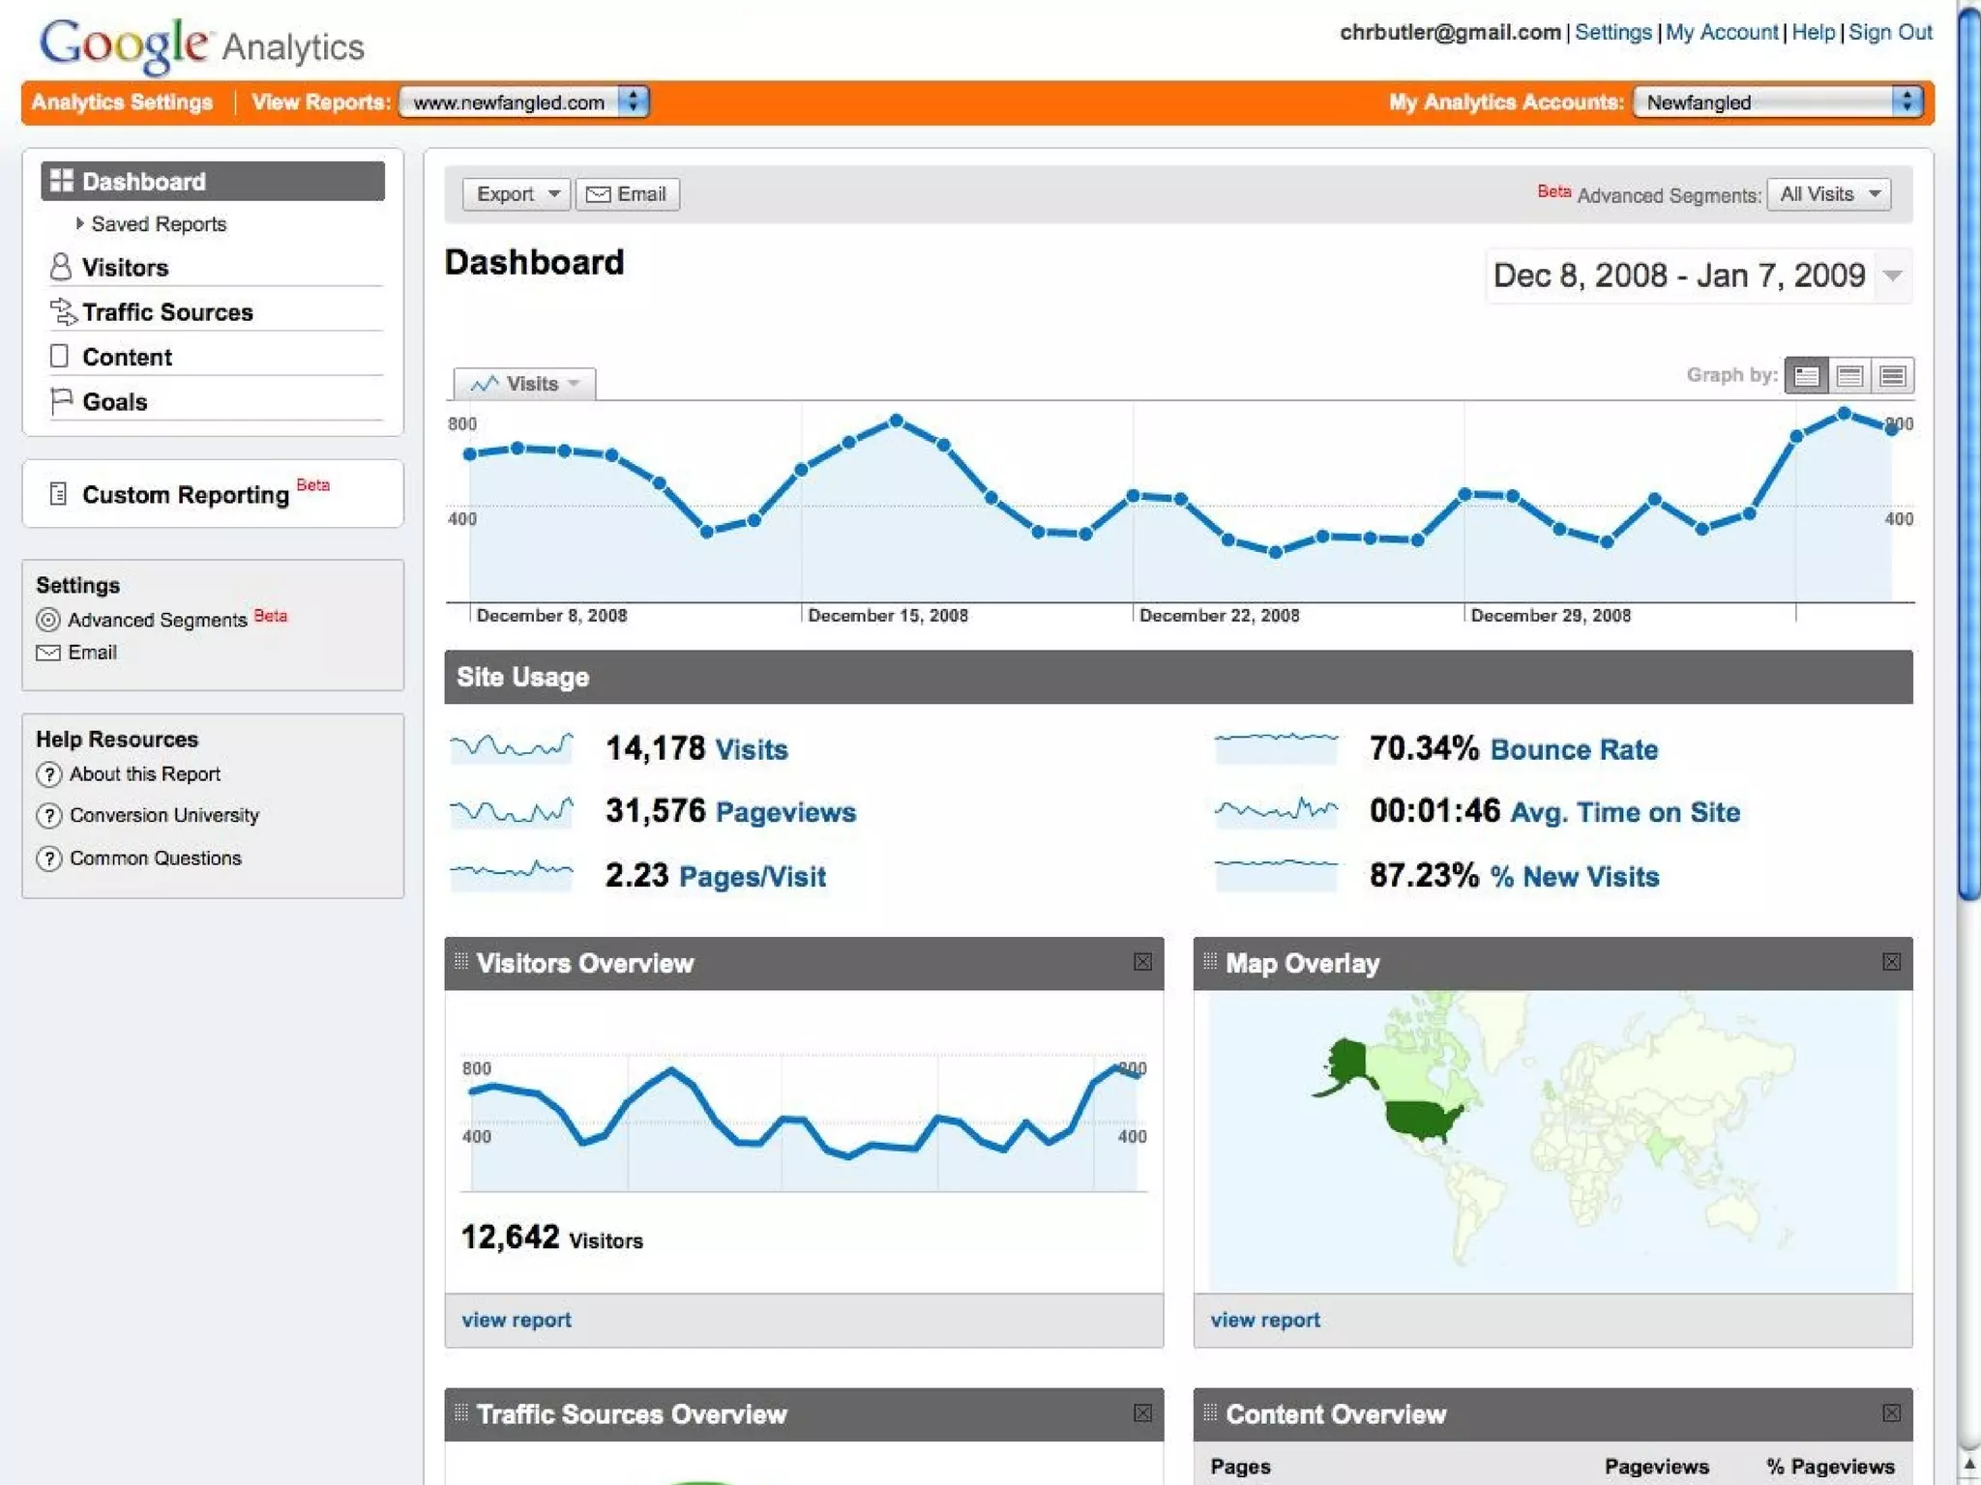Screen dimensions: 1981x1485
Task: Click the Visitors person icon in sidebar
Action: click(x=60, y=267)
